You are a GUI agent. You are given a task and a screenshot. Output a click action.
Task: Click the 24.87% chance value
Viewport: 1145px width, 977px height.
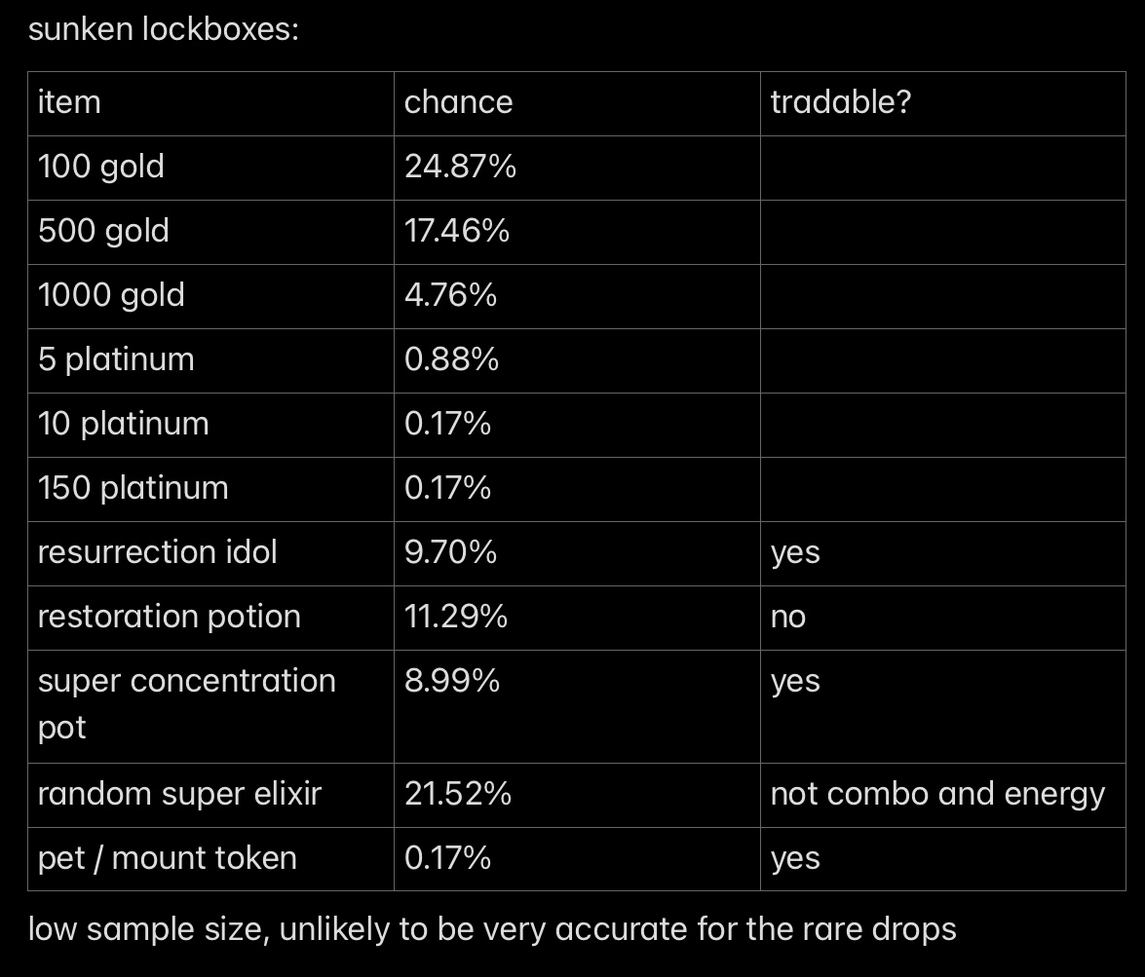click(x=460, y=167)
